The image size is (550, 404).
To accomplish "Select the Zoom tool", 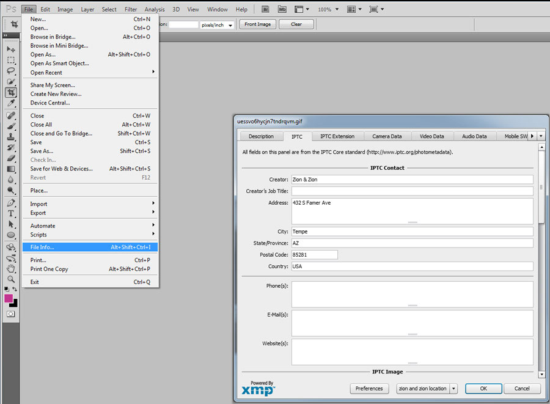I will pyautogui.click(x=11, y=279).
